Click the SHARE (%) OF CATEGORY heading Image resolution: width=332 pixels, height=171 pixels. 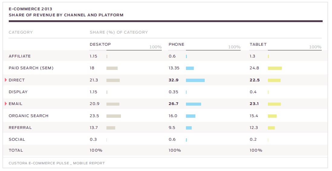click(119, 32)
